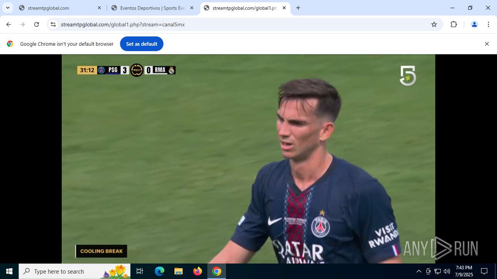Reload the current page
497x279 pixels.
(x=36, y=24)
